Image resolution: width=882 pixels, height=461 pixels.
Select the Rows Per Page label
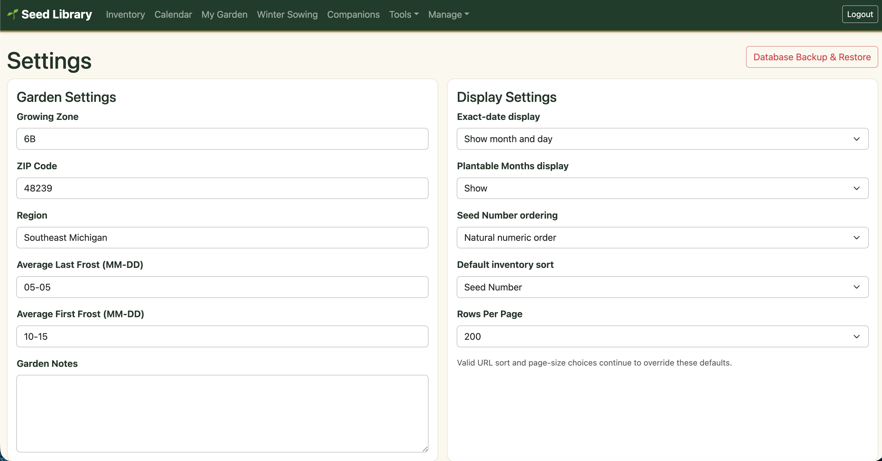pyautogui.click(x=490, y=314)
